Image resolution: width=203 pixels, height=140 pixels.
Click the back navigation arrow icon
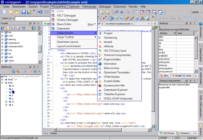[122, 12]
